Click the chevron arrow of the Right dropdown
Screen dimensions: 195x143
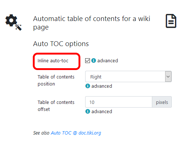click(168, 77)
